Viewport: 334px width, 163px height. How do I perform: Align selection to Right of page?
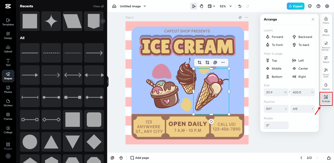(x=299, y=77)
